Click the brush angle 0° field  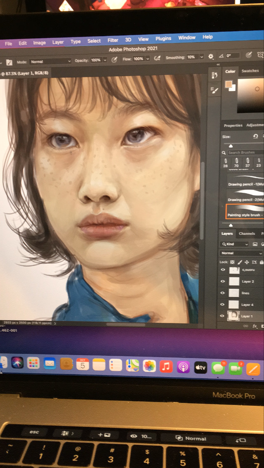[x=233, y=56]
